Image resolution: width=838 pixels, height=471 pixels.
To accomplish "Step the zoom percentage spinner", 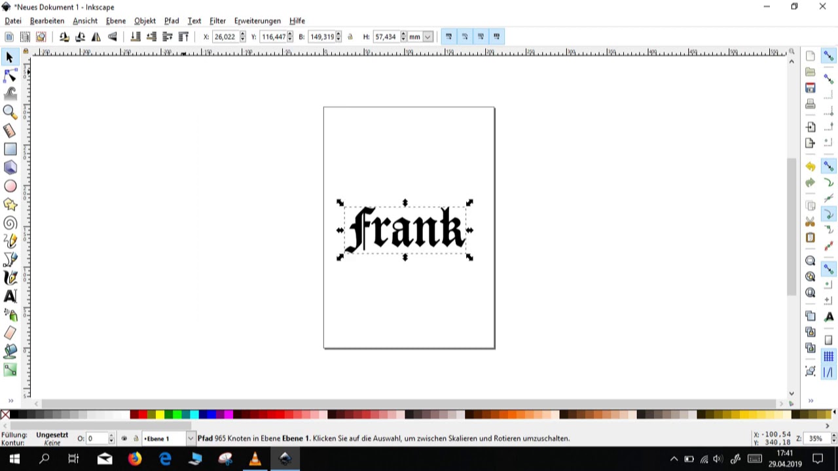I will (833, 438).
